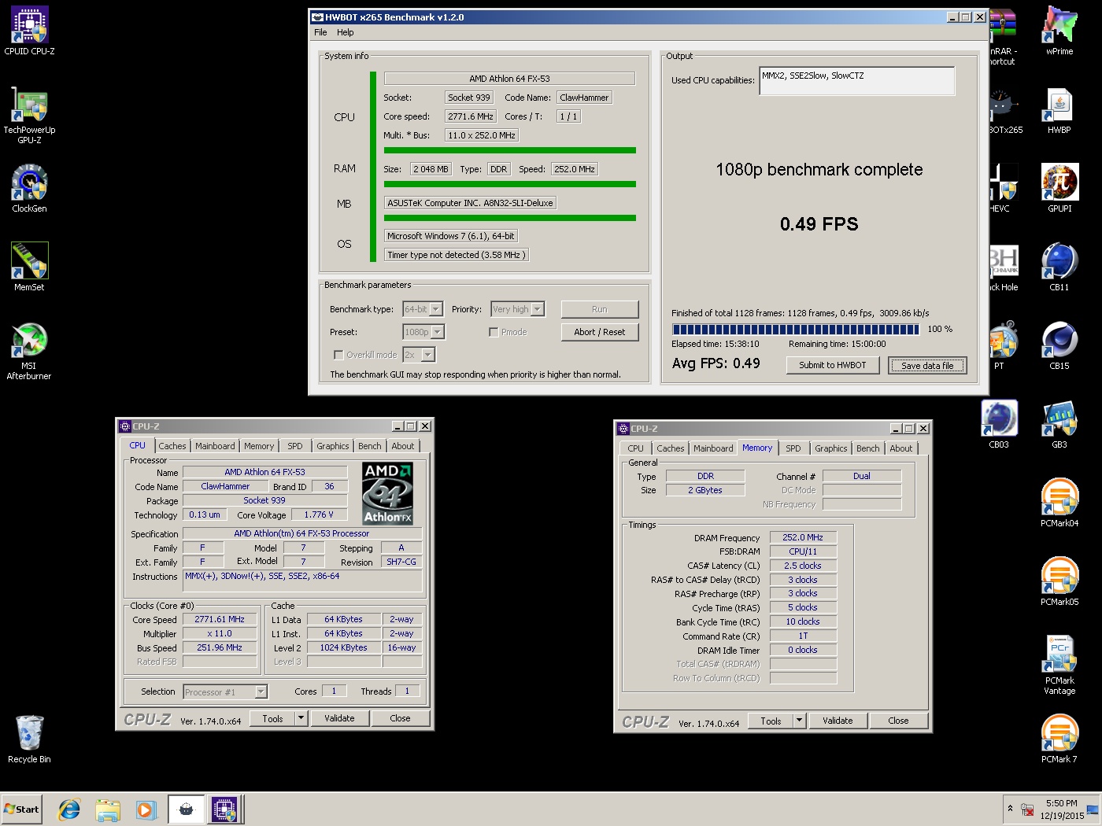Screen dimensions: 1102x826
Task: Open the Recycle Bin desktop icon
Action: (x=29, y=739)
